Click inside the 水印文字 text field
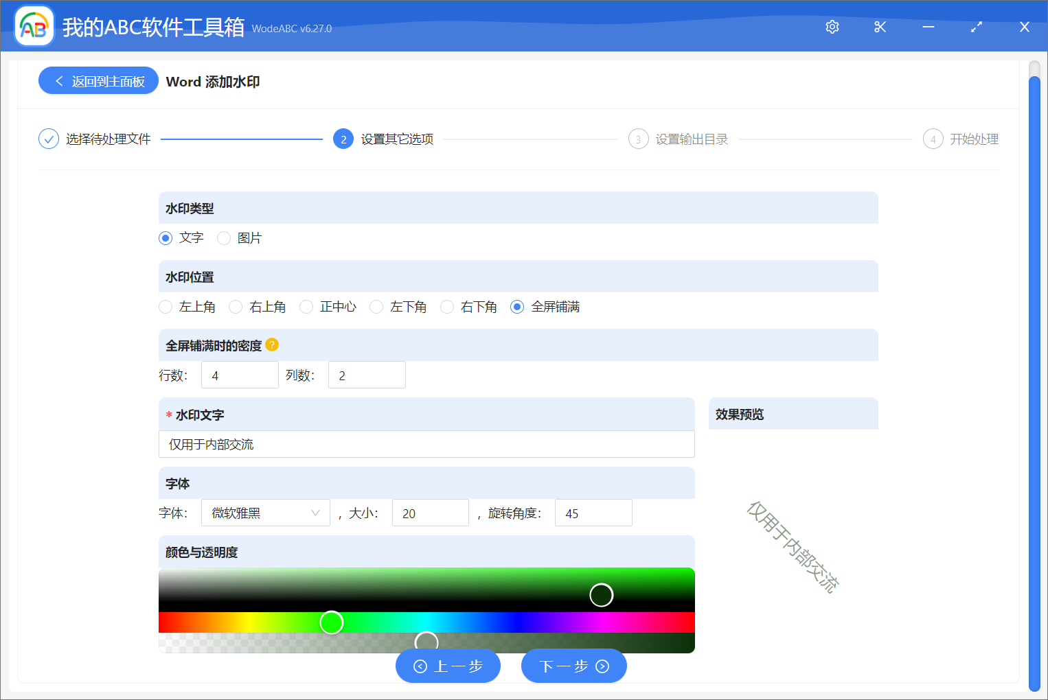1048x700 pixels. [x=426, y=444]
